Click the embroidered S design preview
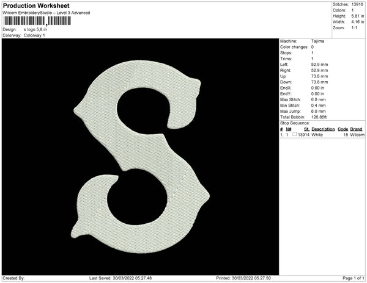This screenshot has width=367, height=283. tap(141, 157)
